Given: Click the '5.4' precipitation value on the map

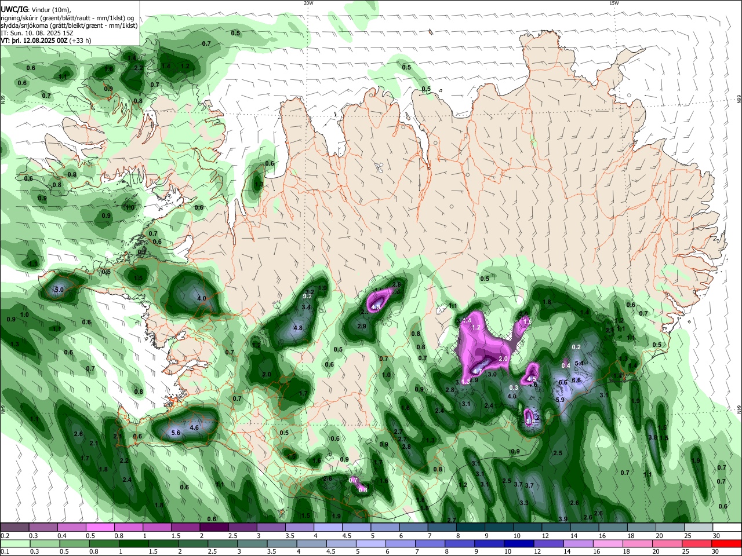Looking at the screenshot, I should [x=579, y=363].
